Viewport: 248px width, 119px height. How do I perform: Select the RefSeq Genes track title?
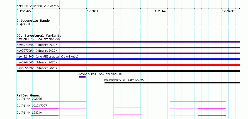click(28, 95)
